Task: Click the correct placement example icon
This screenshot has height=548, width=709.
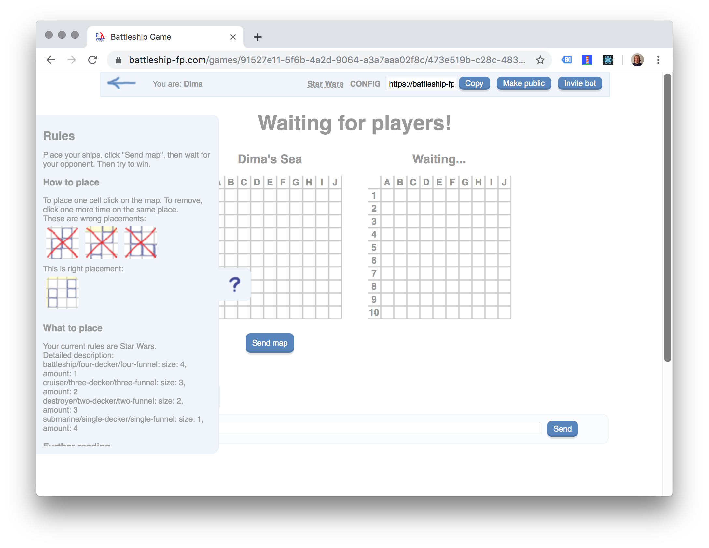Action: (61, 293)
